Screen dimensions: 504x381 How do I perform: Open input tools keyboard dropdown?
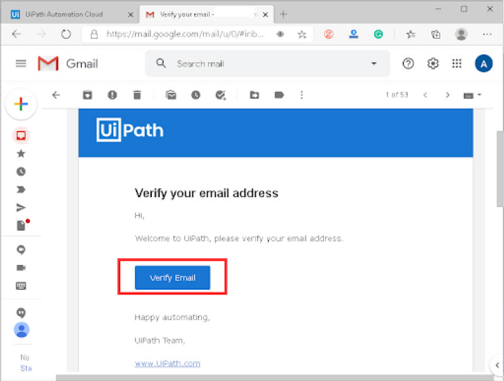[x=472, y=96]
